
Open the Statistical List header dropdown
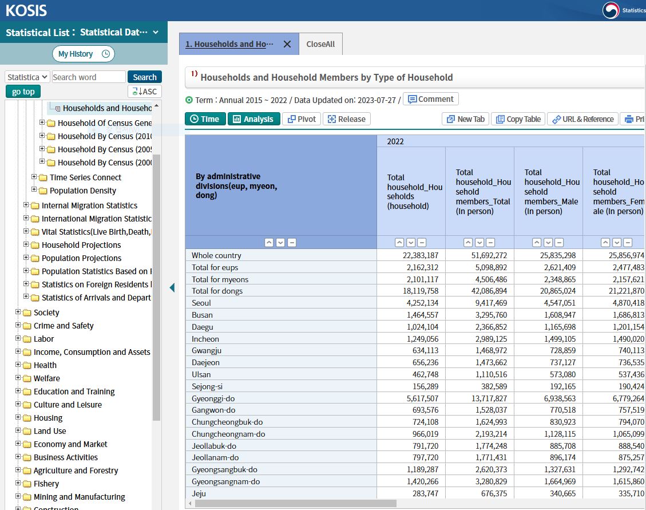(156, 33)
